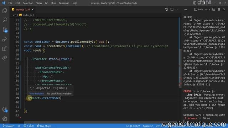228x128 pixels.
Task: Click line number 42 in gutter
Action: point(17,111)
